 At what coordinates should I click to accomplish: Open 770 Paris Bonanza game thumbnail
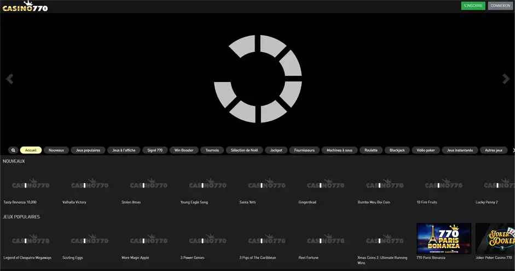tap(443, 238)
